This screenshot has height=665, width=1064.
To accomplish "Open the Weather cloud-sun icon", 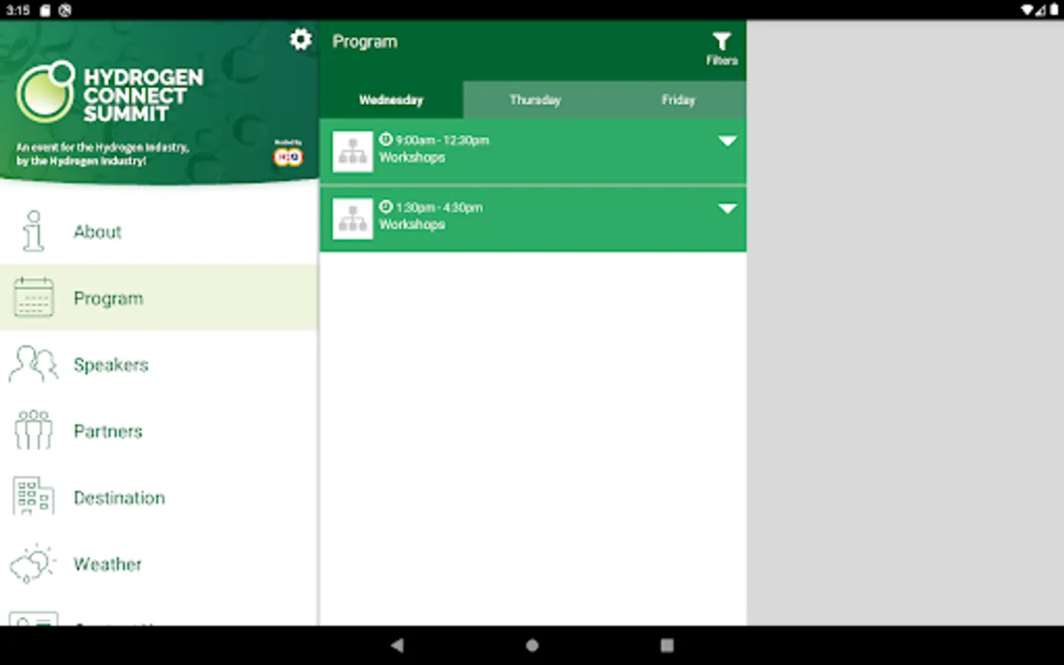I will (x=33, y=564).
